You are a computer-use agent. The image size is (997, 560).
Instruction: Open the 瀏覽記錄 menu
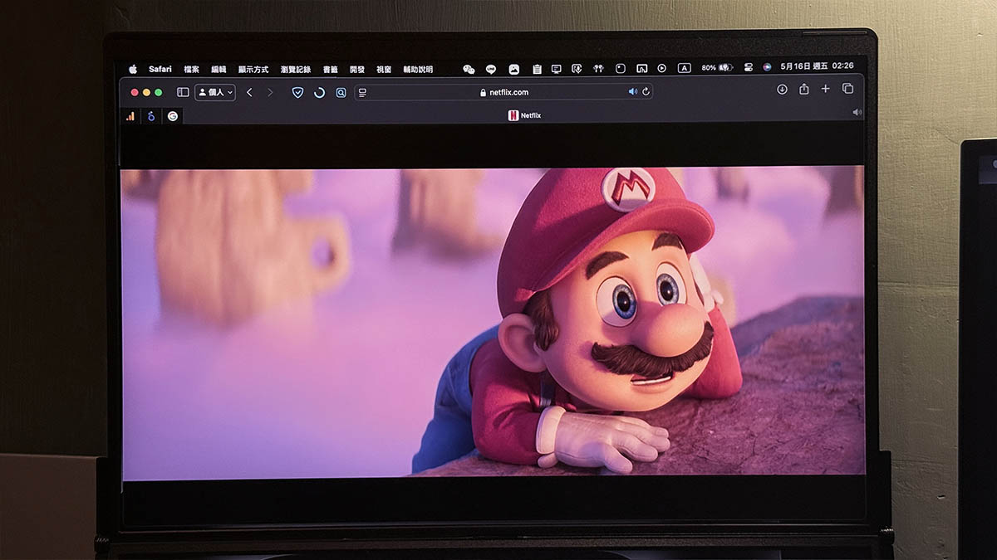pos(296,70)
